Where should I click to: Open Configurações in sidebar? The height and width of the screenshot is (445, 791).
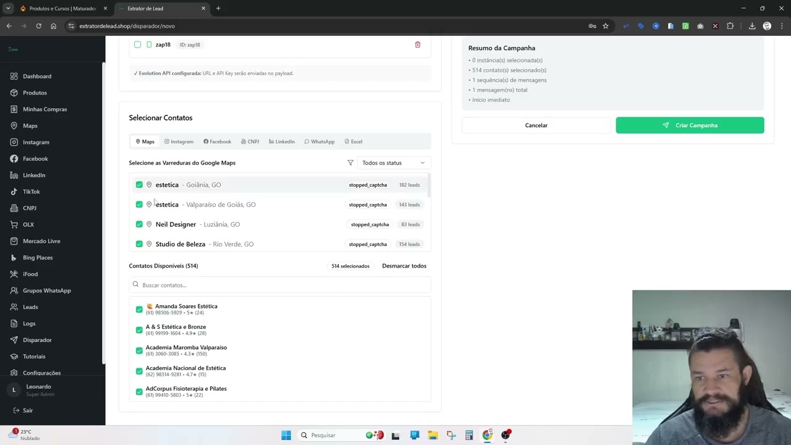[41, 373]
